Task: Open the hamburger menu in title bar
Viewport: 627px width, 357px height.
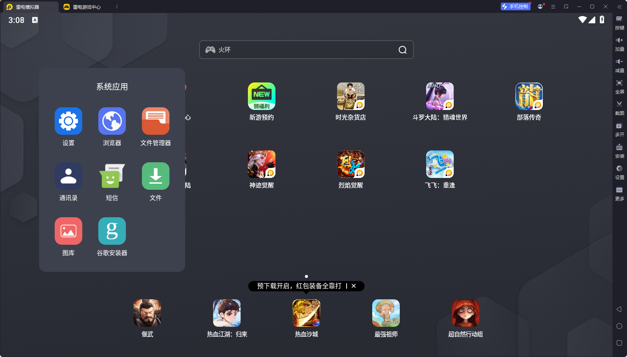Action: point(553,6)
